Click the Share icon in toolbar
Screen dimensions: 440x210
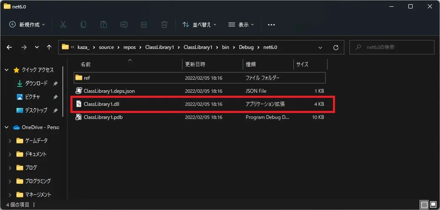click(x=144, y=25)
